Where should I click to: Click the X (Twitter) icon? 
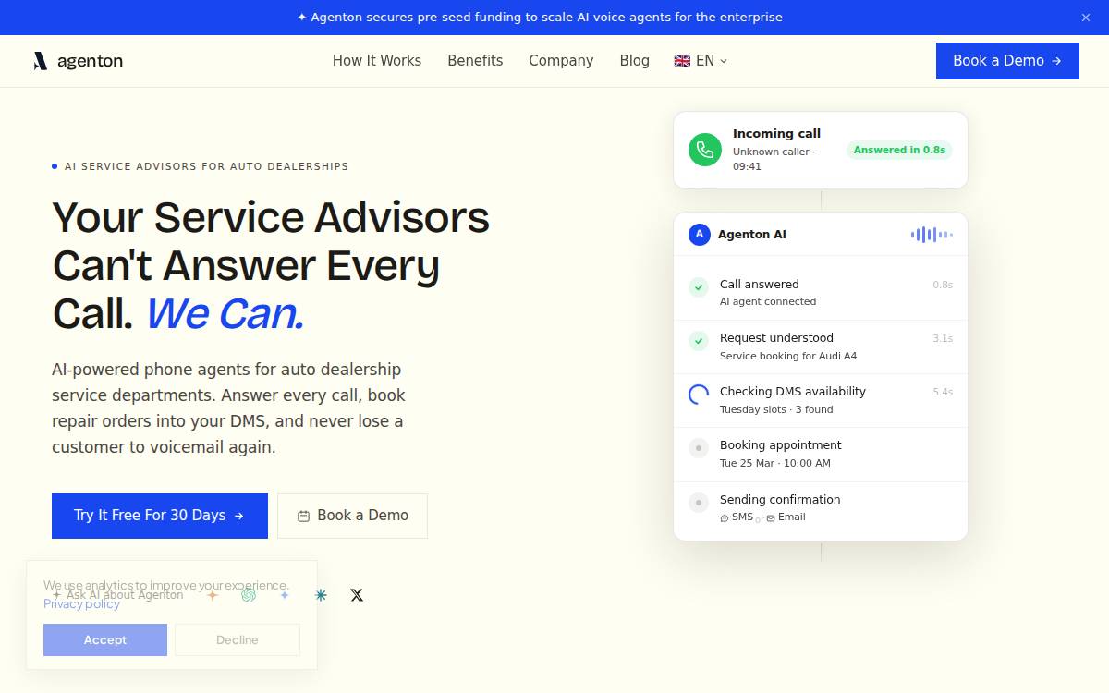click(357, 595)
